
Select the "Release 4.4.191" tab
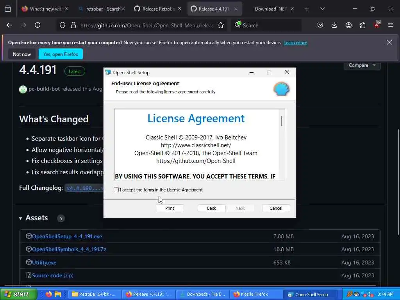pyautogui.click(x=214, y=9)
